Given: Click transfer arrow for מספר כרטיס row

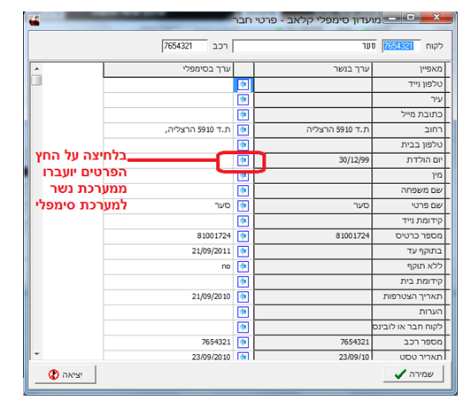Looking at the screenshot, I should point(243,236).
